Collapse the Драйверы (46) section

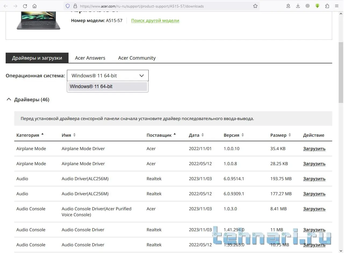[x=9, y=100]
